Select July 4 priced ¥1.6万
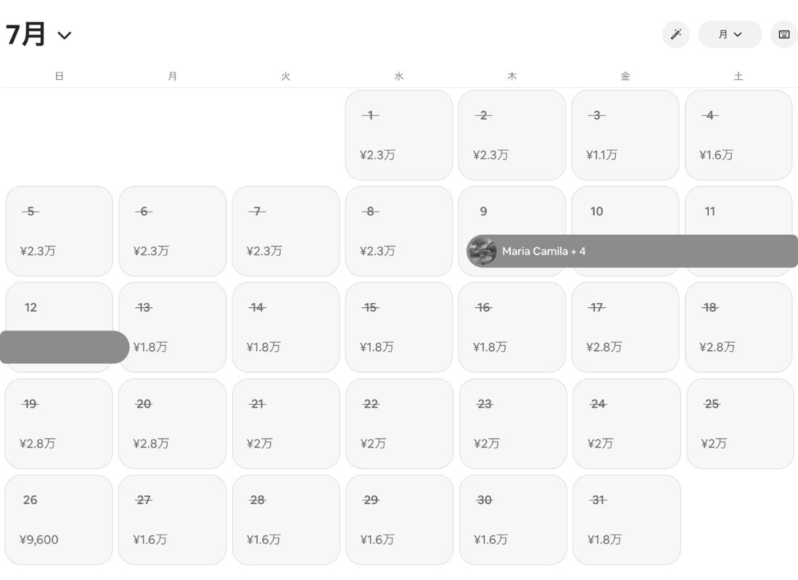The width and height of the screenshot is (798, 580). 739,135
